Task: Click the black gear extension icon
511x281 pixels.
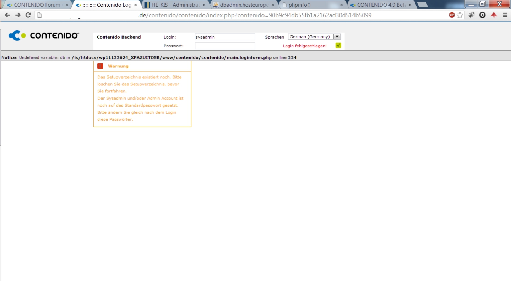Action: [x=482, y=15]
